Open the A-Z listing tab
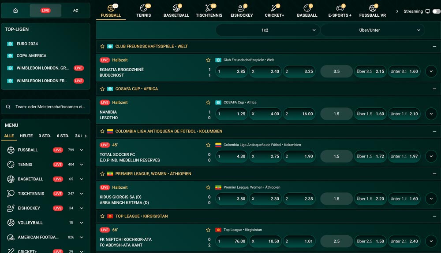The image size is (441, 253). pos(75,11)
